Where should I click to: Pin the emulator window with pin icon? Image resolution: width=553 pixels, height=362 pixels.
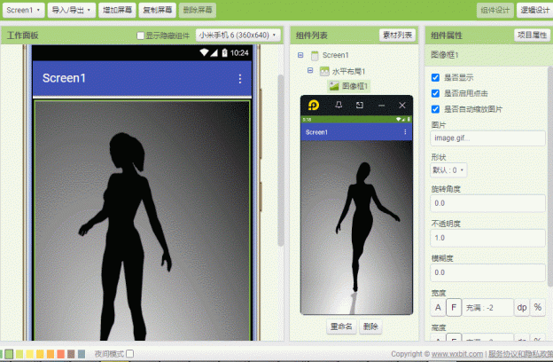pos(339,105)
